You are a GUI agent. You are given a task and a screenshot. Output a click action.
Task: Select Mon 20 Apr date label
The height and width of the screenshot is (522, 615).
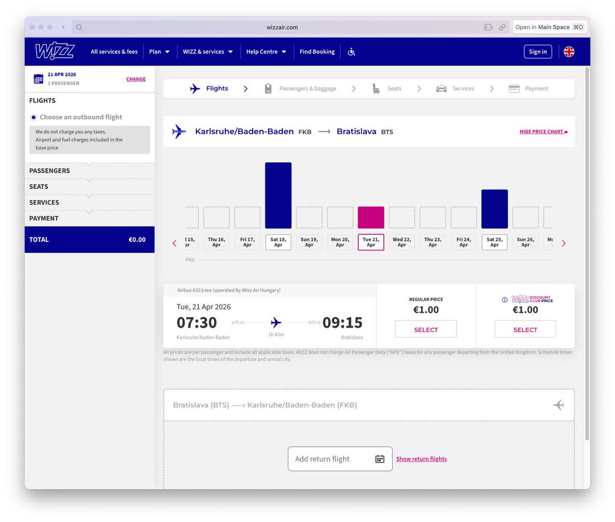(x=340, y=242)
